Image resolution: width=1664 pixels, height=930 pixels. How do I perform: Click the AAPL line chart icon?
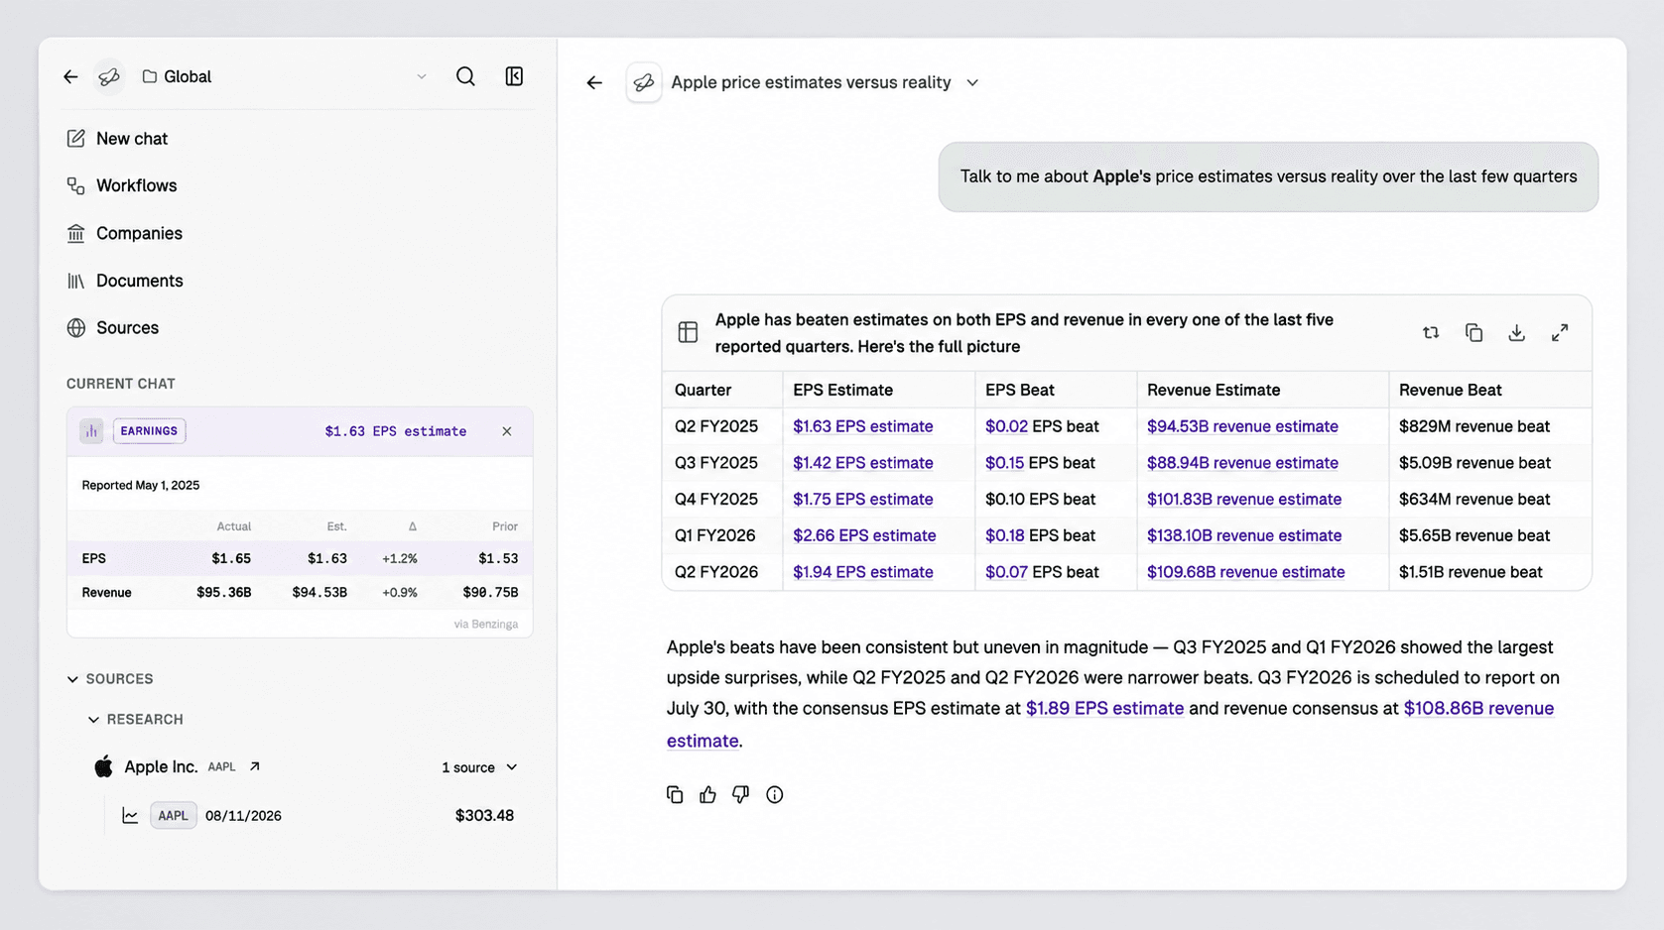130,816
